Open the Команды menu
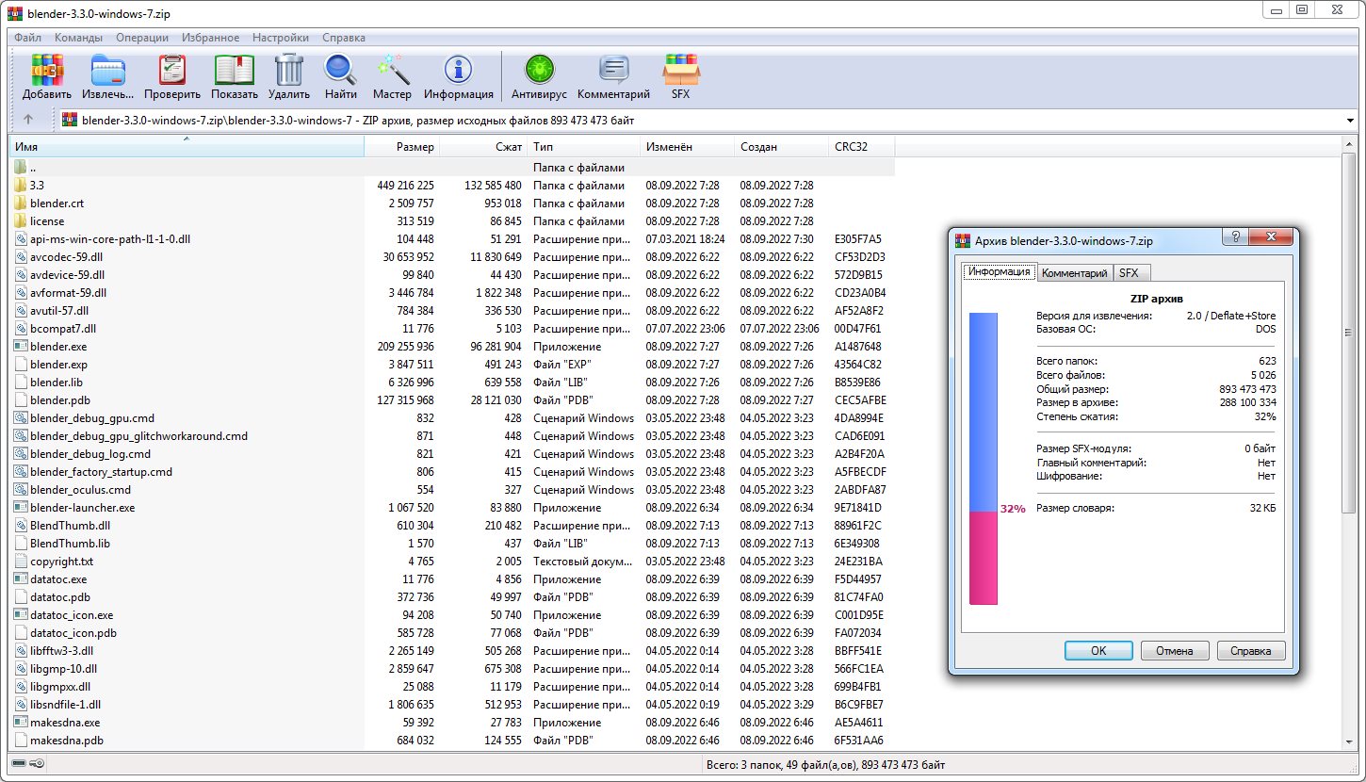This screenshot has width=1366, height=782. (x=78, y=38)
